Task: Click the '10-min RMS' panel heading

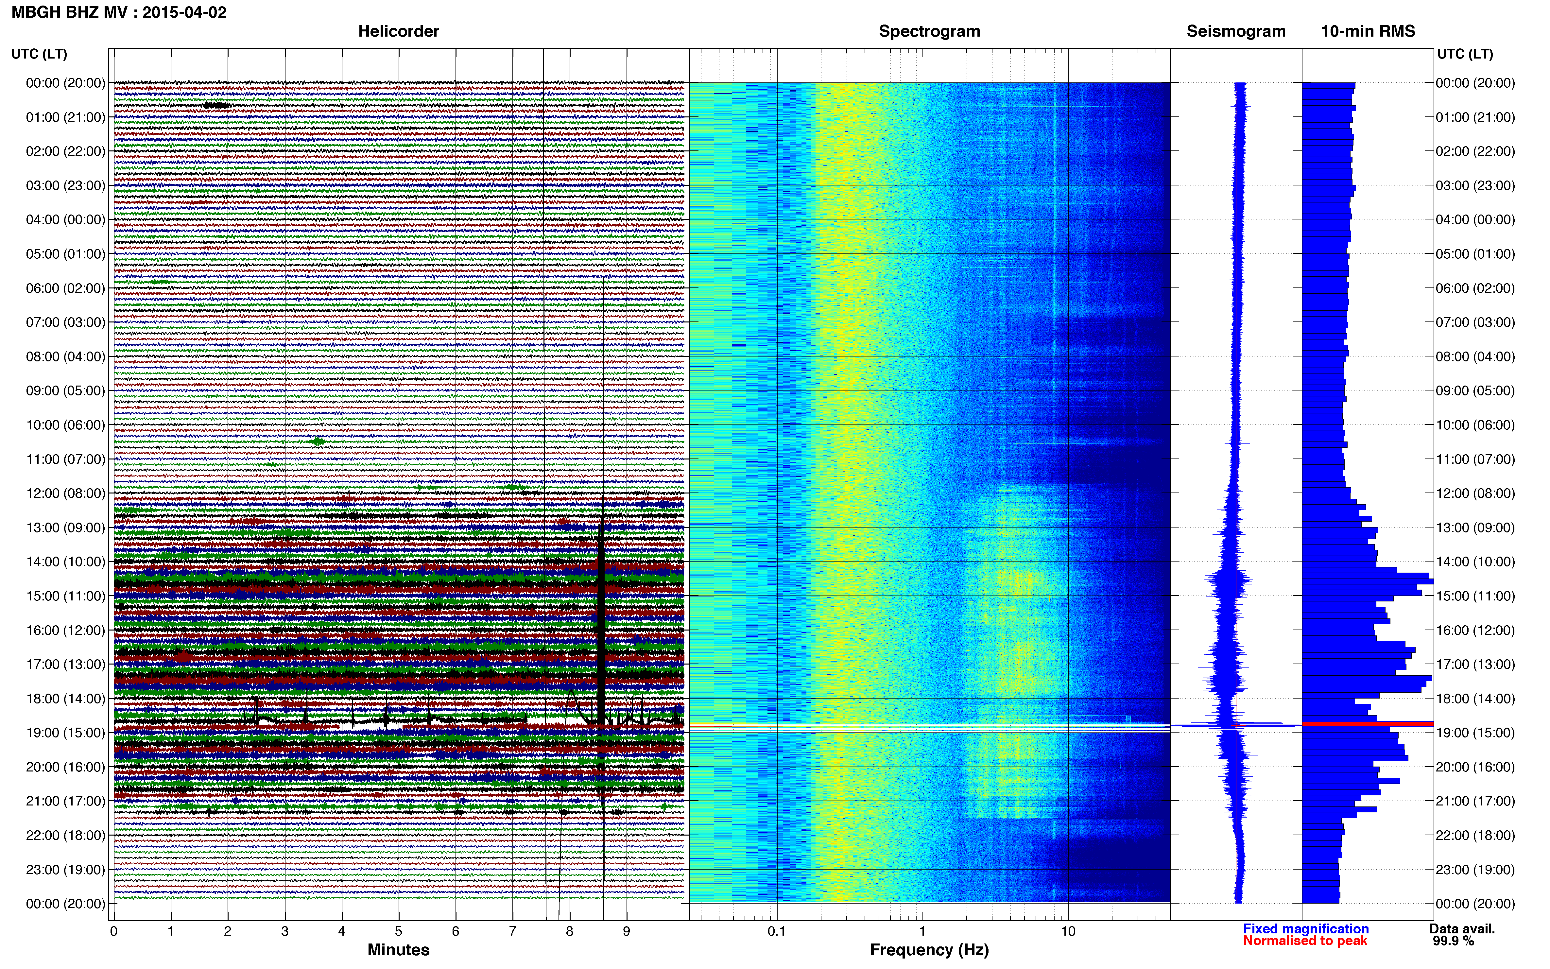Action: [x=1368, y=31]
